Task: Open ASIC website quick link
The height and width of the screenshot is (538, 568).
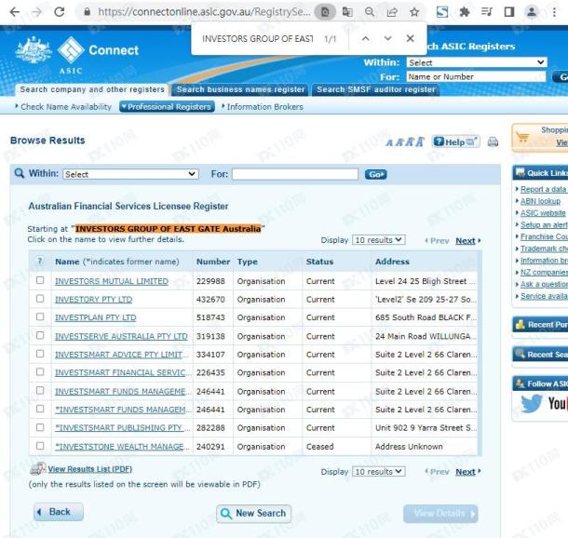Action: [543, 213]
